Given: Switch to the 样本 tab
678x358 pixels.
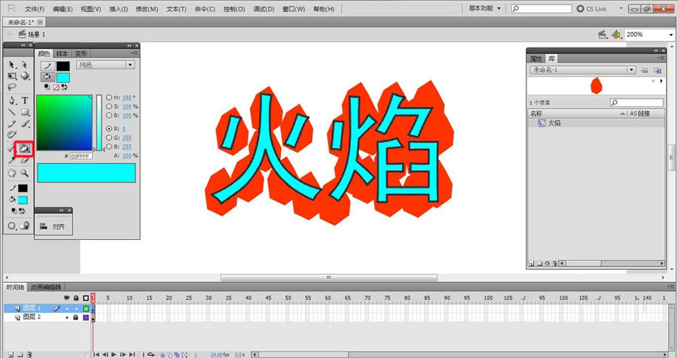Looking at the screenshot, I should point(63,53).
